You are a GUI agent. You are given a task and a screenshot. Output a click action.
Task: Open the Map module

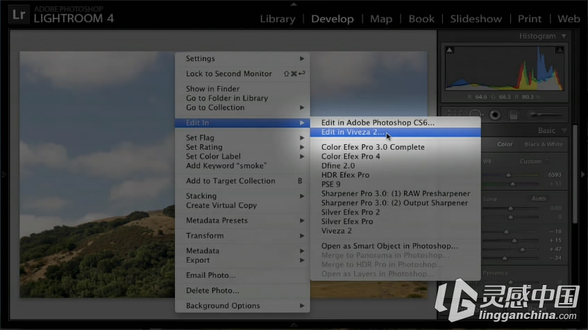tap(381, 19)
